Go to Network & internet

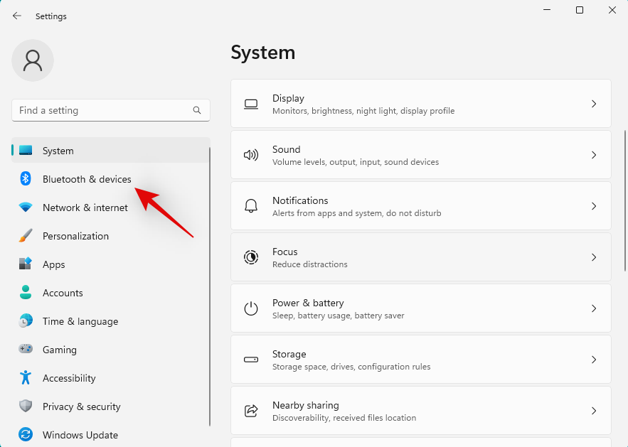pos(110,208)
